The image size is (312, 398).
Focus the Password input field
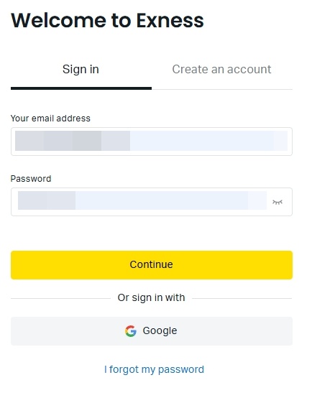(x=152, y=202)
